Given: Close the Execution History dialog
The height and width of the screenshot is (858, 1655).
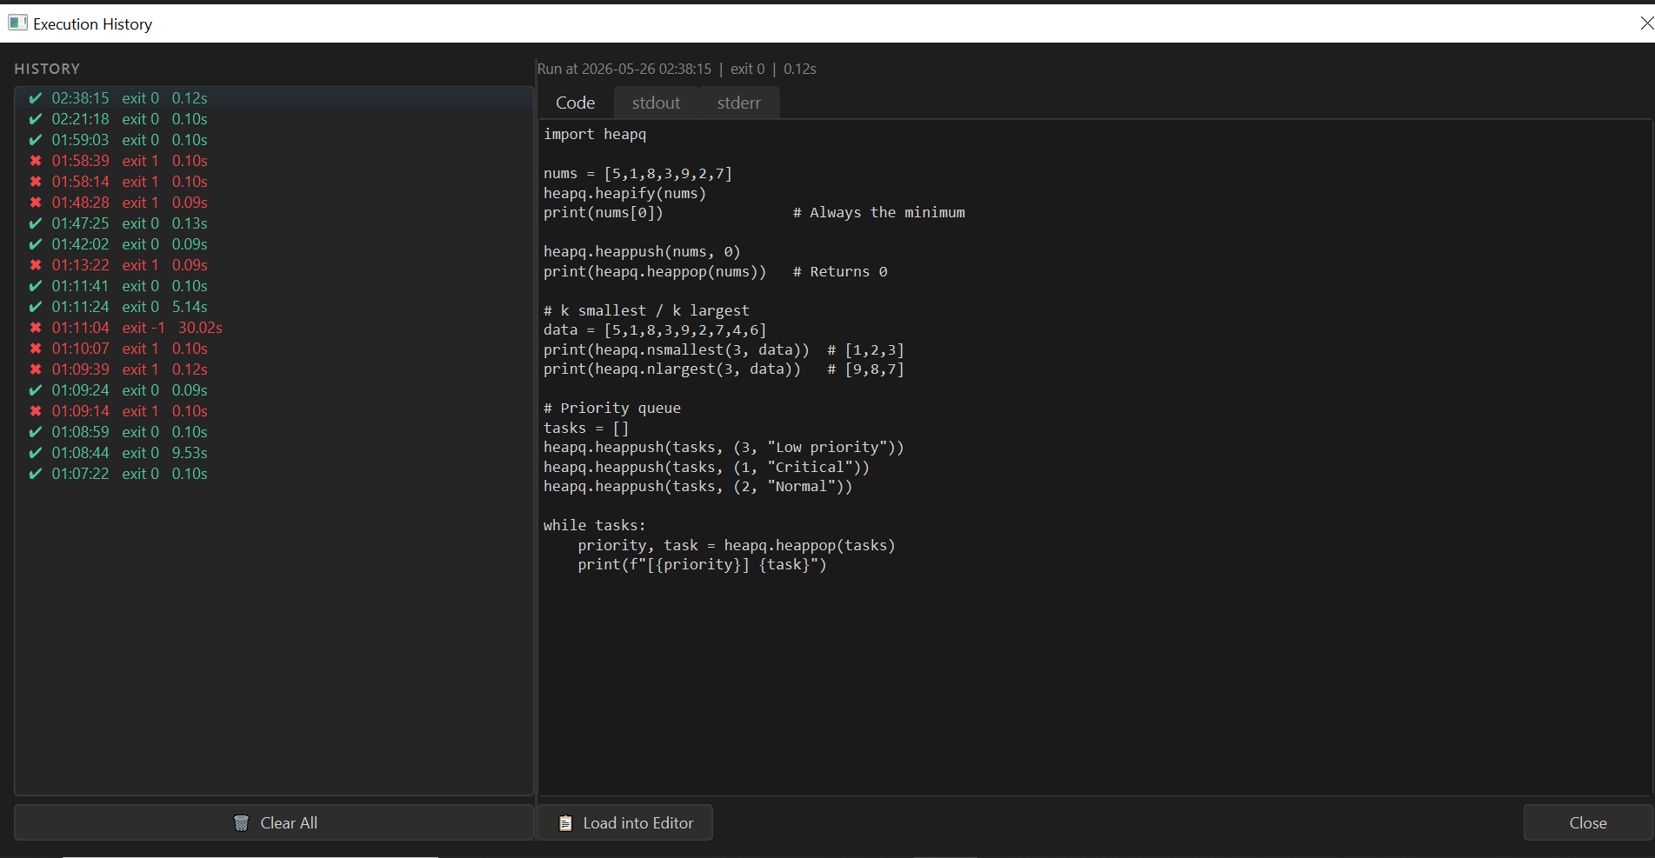Looking at the screenshot, I should [1587, 822].
